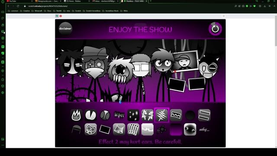Image resolution: width=277 pixels, height=156 pixels.
Task: Reload the page
Action: click(18, 6)
